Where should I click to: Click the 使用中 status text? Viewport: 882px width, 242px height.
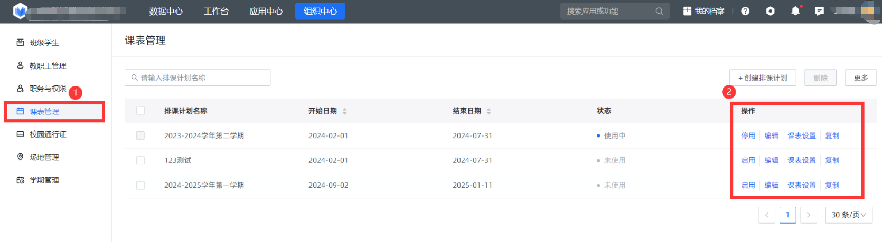615,135
